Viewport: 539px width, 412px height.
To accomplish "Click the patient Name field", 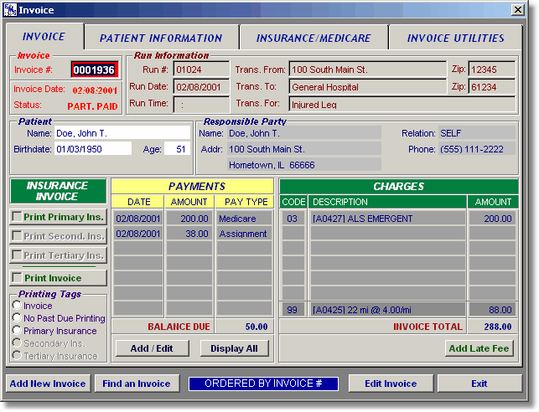I will point(122,132).
